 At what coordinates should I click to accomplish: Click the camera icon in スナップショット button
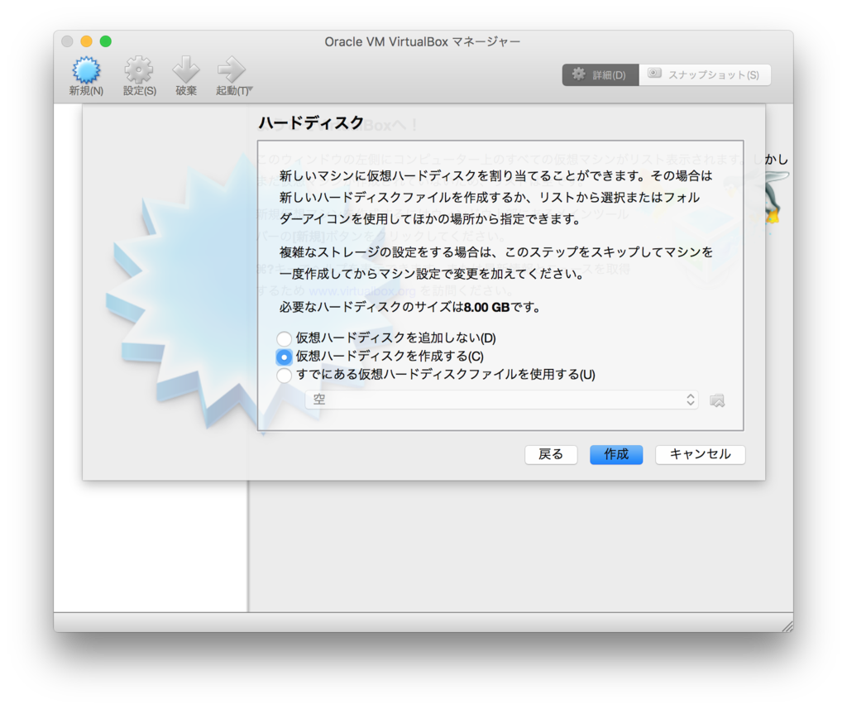click(x=653, y=74)
